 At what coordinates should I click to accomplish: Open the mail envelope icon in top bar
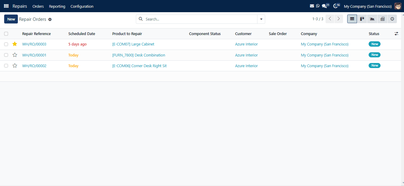pyautogui.click(x=312, y=6)
